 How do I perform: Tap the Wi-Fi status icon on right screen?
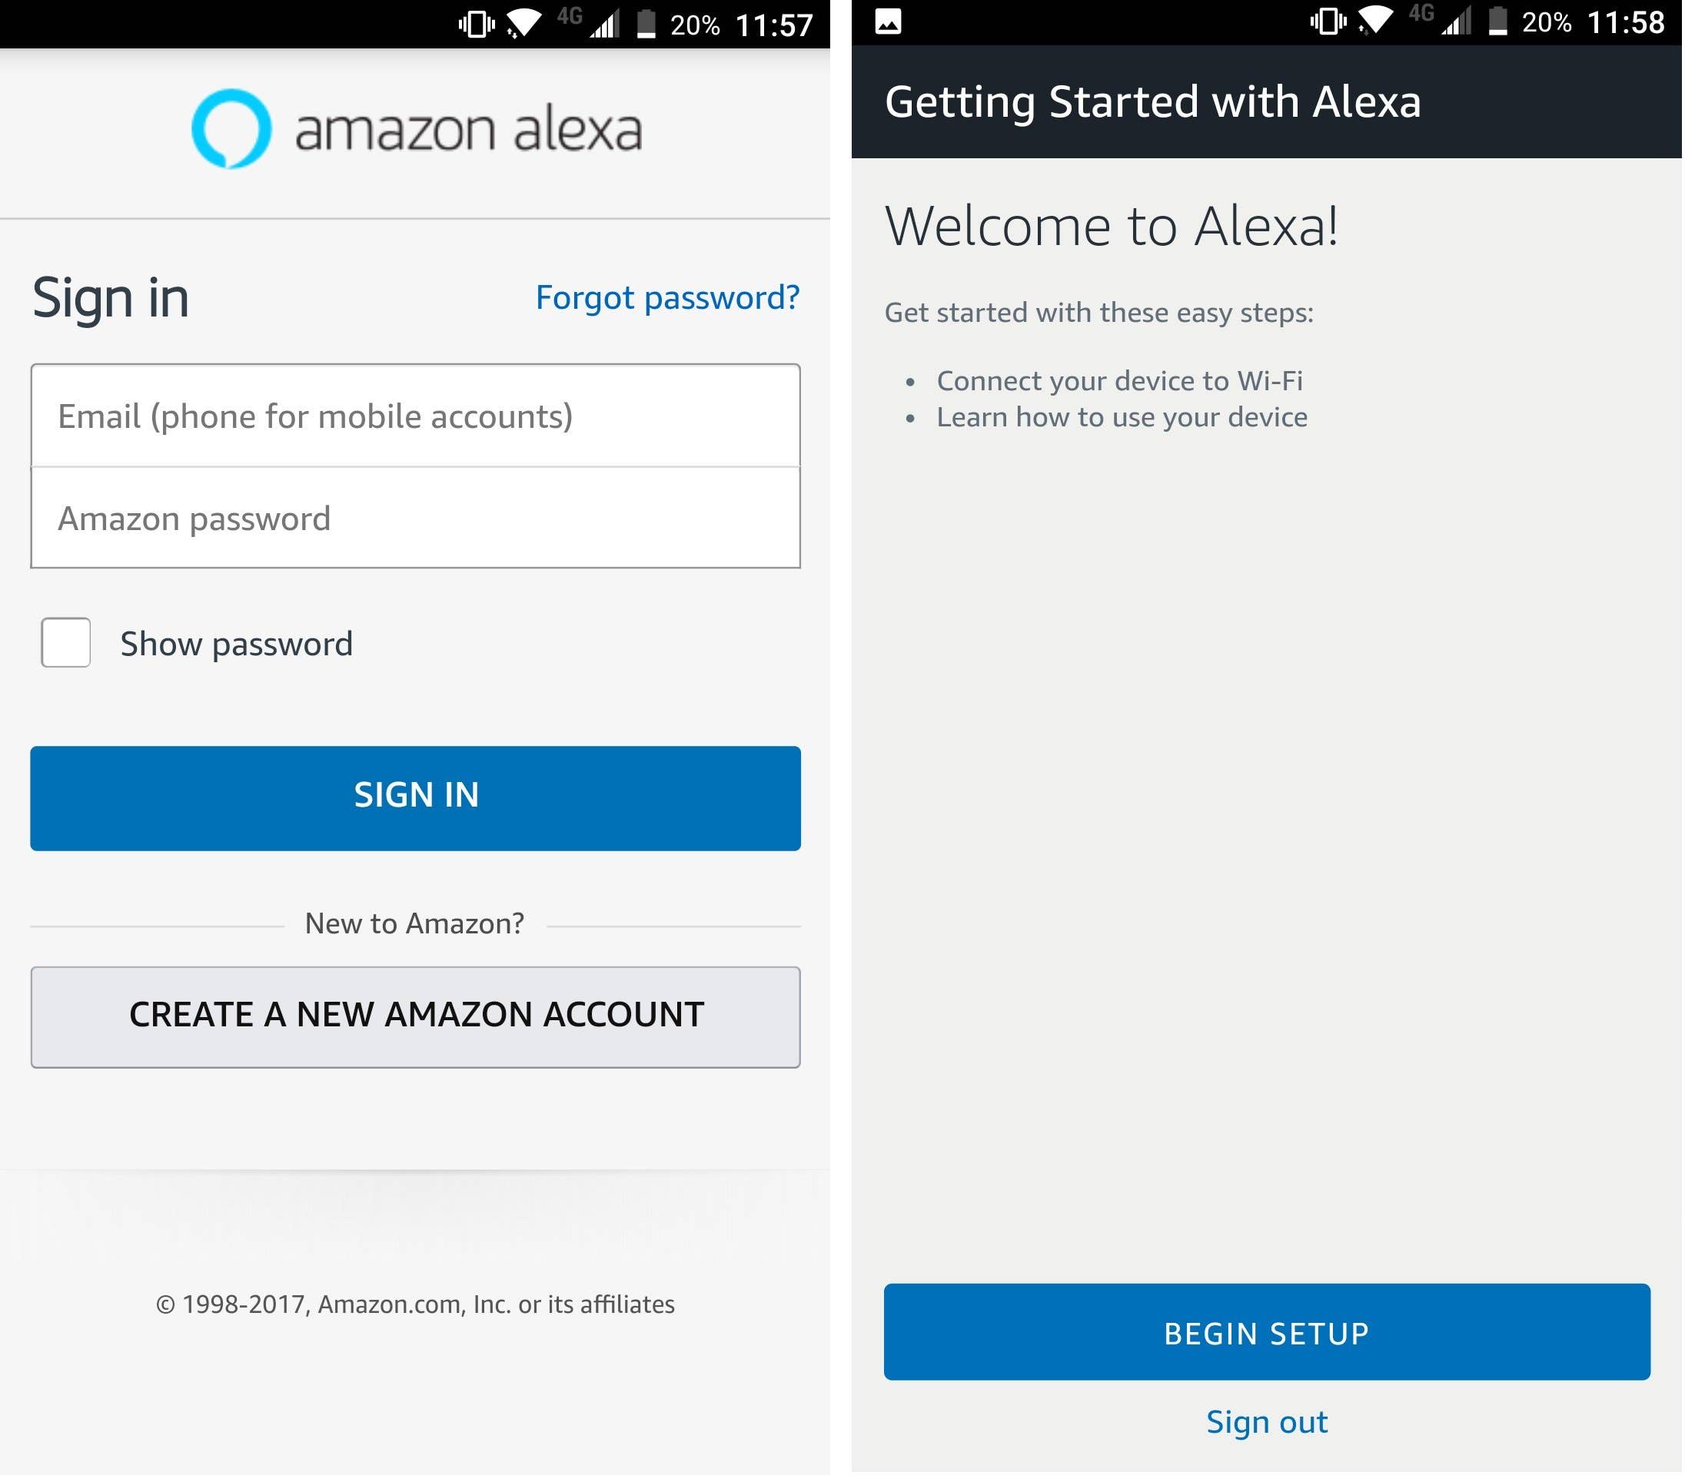pos(1375,21)
